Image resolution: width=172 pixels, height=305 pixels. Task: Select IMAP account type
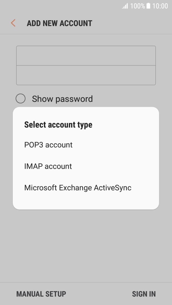coord(48,166)
